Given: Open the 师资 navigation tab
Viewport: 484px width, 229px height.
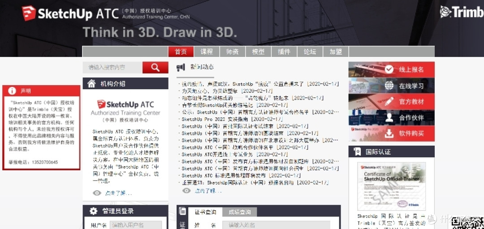Looking at the screenshot, I should 232,52.
